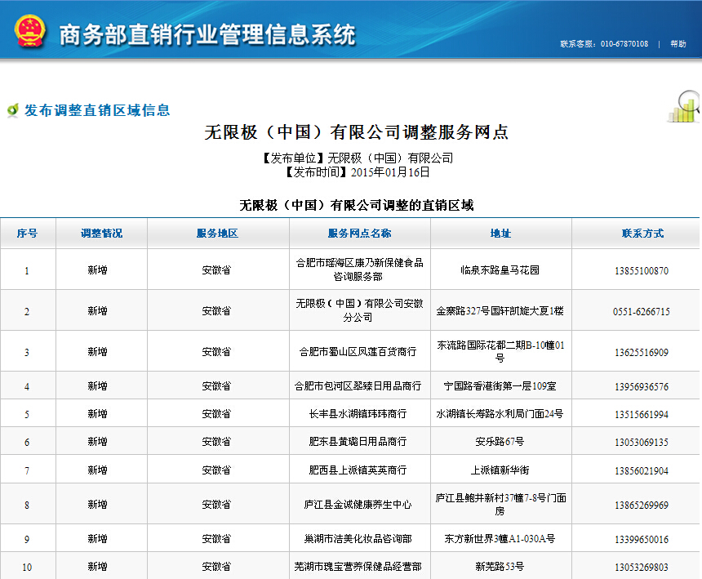
Task: Click the 商务部直销行业管理信息系统 site title
Action: click(x=207, y=34)
